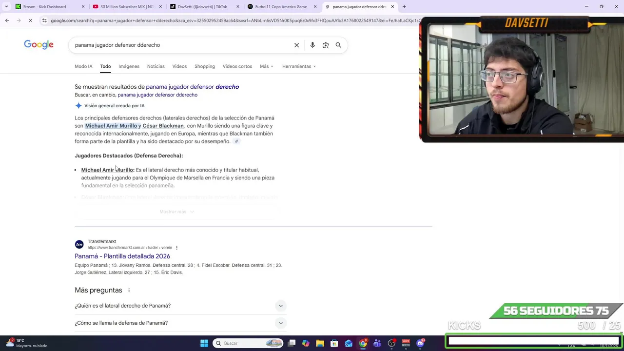Open the 'Más' search filter dropdown
Image resolution: width=624 pixels, height=351 pixels.
[x=267, y=66]
